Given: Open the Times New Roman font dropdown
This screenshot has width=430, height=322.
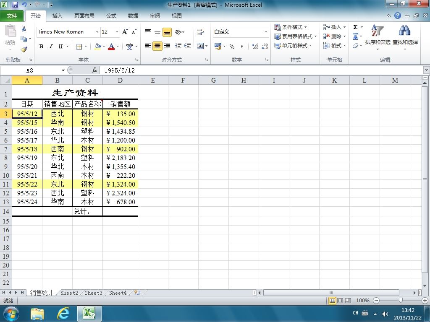Looking at the screenshot, I should pyautogui.click(x=97, y=32).
